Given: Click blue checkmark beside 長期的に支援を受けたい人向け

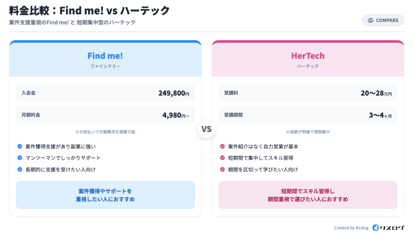Looking at the screenshot, I should (19, 170).
